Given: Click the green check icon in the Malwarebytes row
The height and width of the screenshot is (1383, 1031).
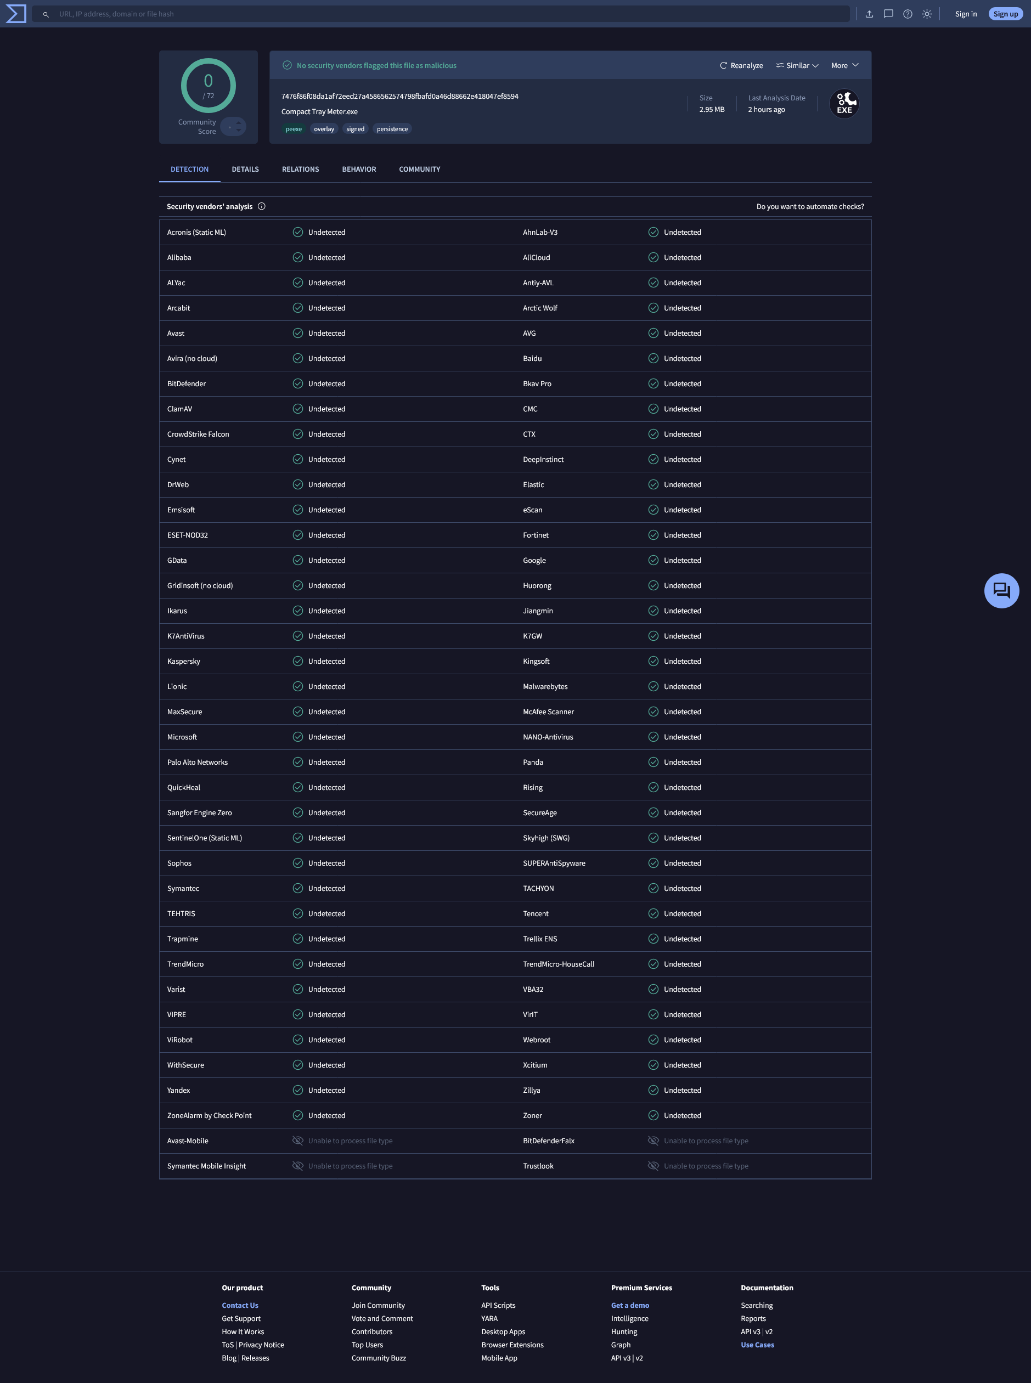Looking at the screenshot, I should pyautogui.click(x=653, y=686).
